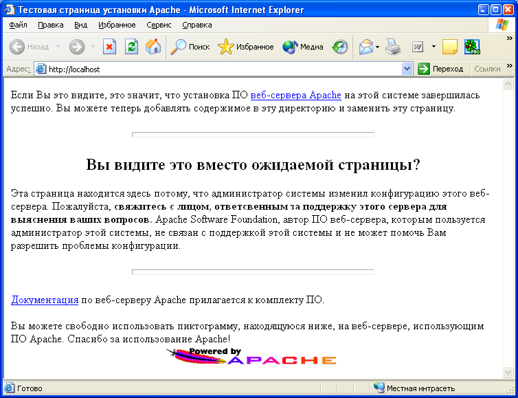Click the IE icon in title bar
The width and height of the screenshot is (518, 398).
pos(9,10)
